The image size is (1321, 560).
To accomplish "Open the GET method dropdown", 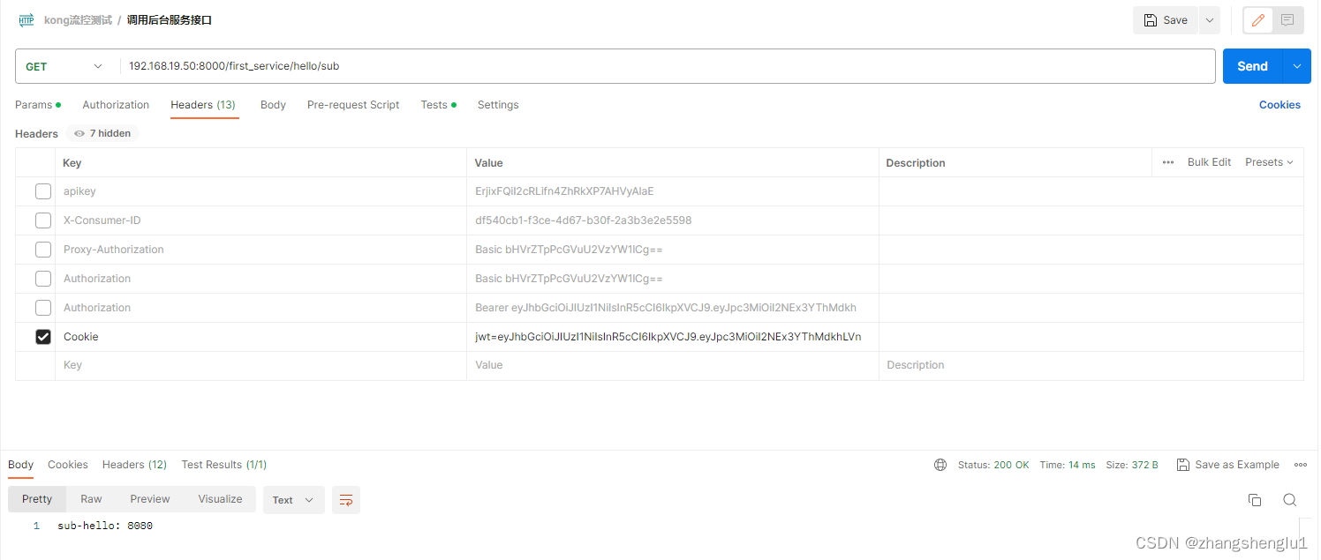I will [x=64, y=67].
